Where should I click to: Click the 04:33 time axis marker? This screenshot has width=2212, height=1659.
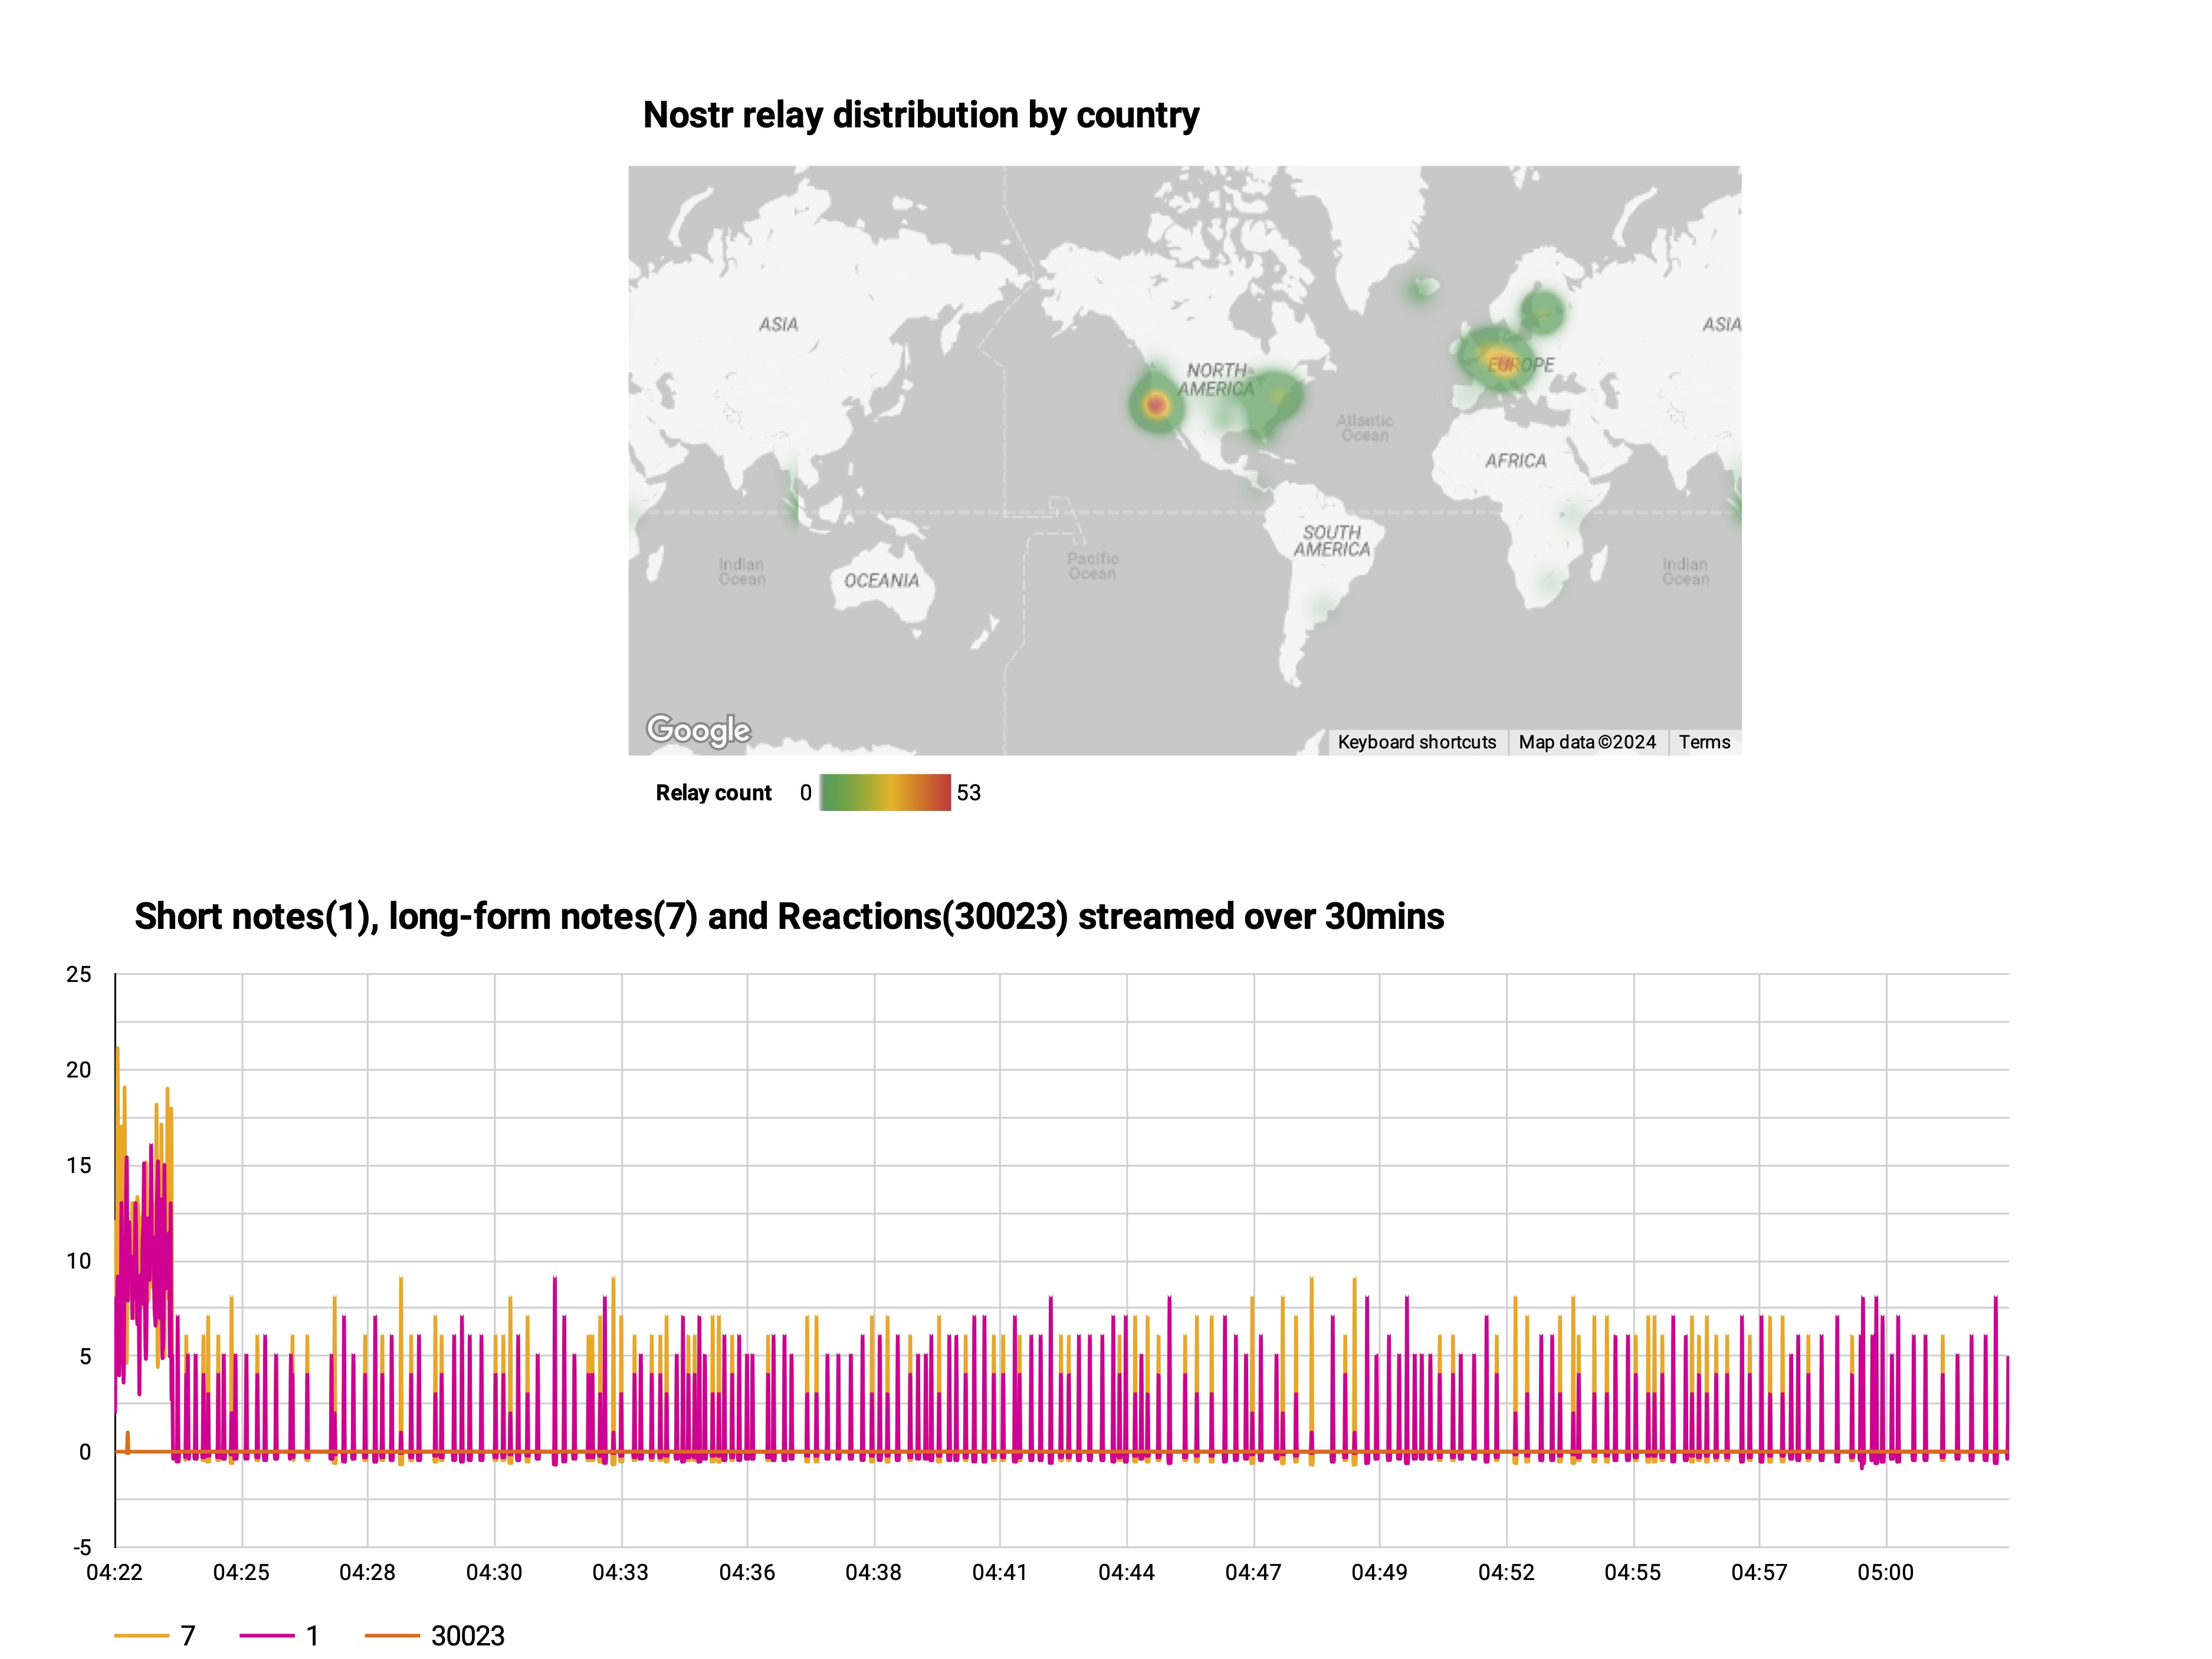620,1572
